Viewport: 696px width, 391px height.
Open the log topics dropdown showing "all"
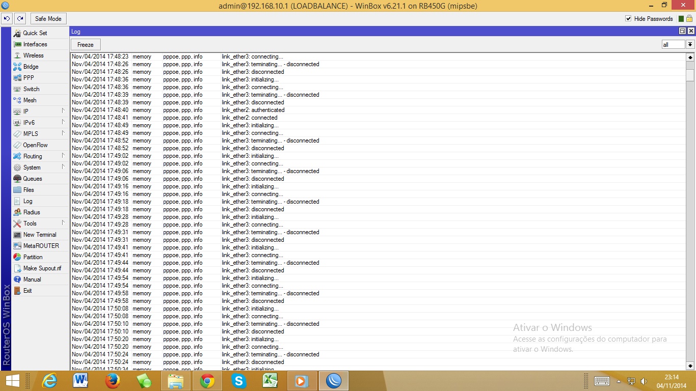click(x=690, y=45)
